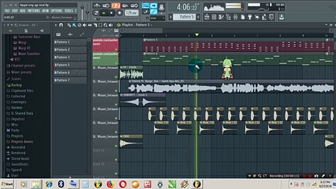This screenshot has width=336, height=189.
Task: Open the Piano roll icon
Action: [x=221, y=17]
